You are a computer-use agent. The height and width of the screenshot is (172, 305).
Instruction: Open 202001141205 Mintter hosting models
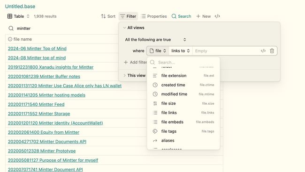[46, 95]
